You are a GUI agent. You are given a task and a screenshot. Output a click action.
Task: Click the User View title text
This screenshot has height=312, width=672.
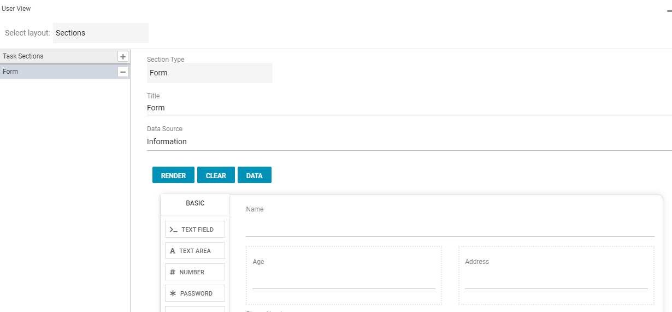tap(16, 9)
